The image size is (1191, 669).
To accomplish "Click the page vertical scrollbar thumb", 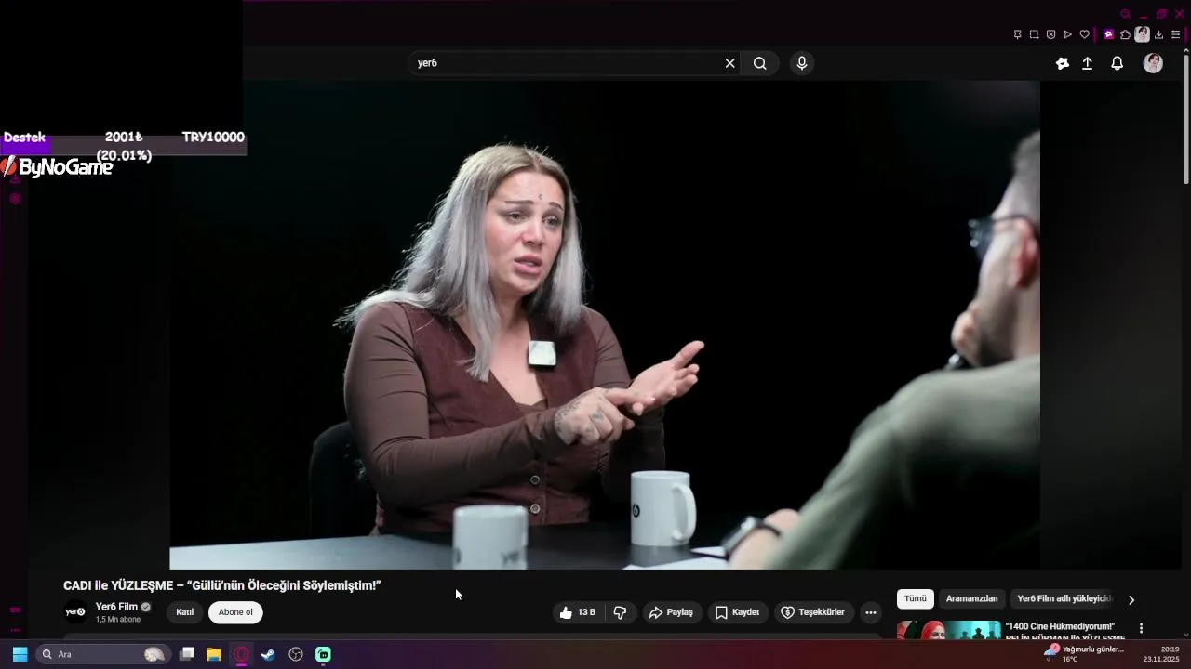I will pyautogui.click(x=1185, y=119).
